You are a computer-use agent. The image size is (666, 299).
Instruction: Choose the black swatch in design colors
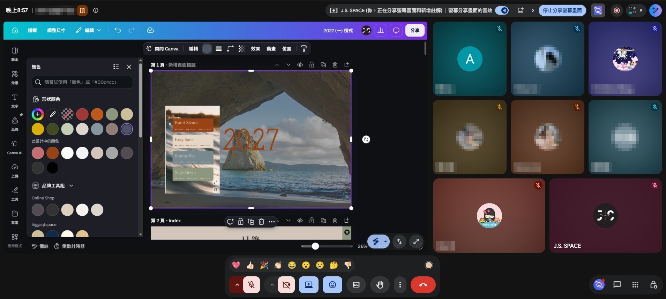[53, 168]
